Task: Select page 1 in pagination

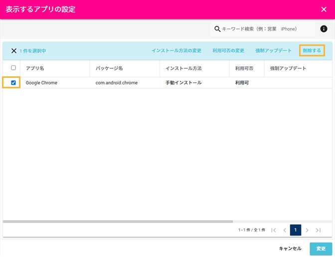Action: 296,230
